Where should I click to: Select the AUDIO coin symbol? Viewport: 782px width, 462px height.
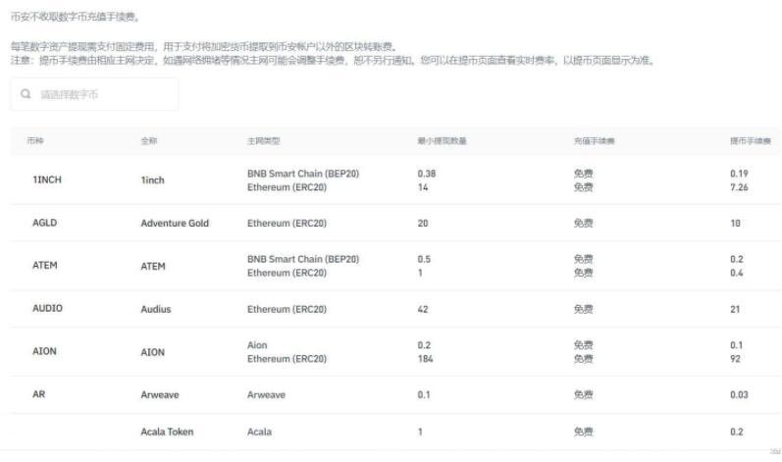click(47, 308)
